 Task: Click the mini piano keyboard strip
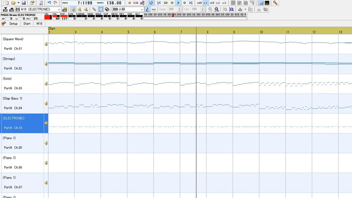[x=195, y=15]
